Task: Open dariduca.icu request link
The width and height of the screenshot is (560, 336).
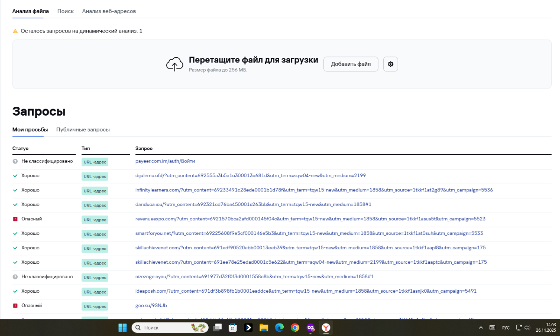Action: coord(253,205)
